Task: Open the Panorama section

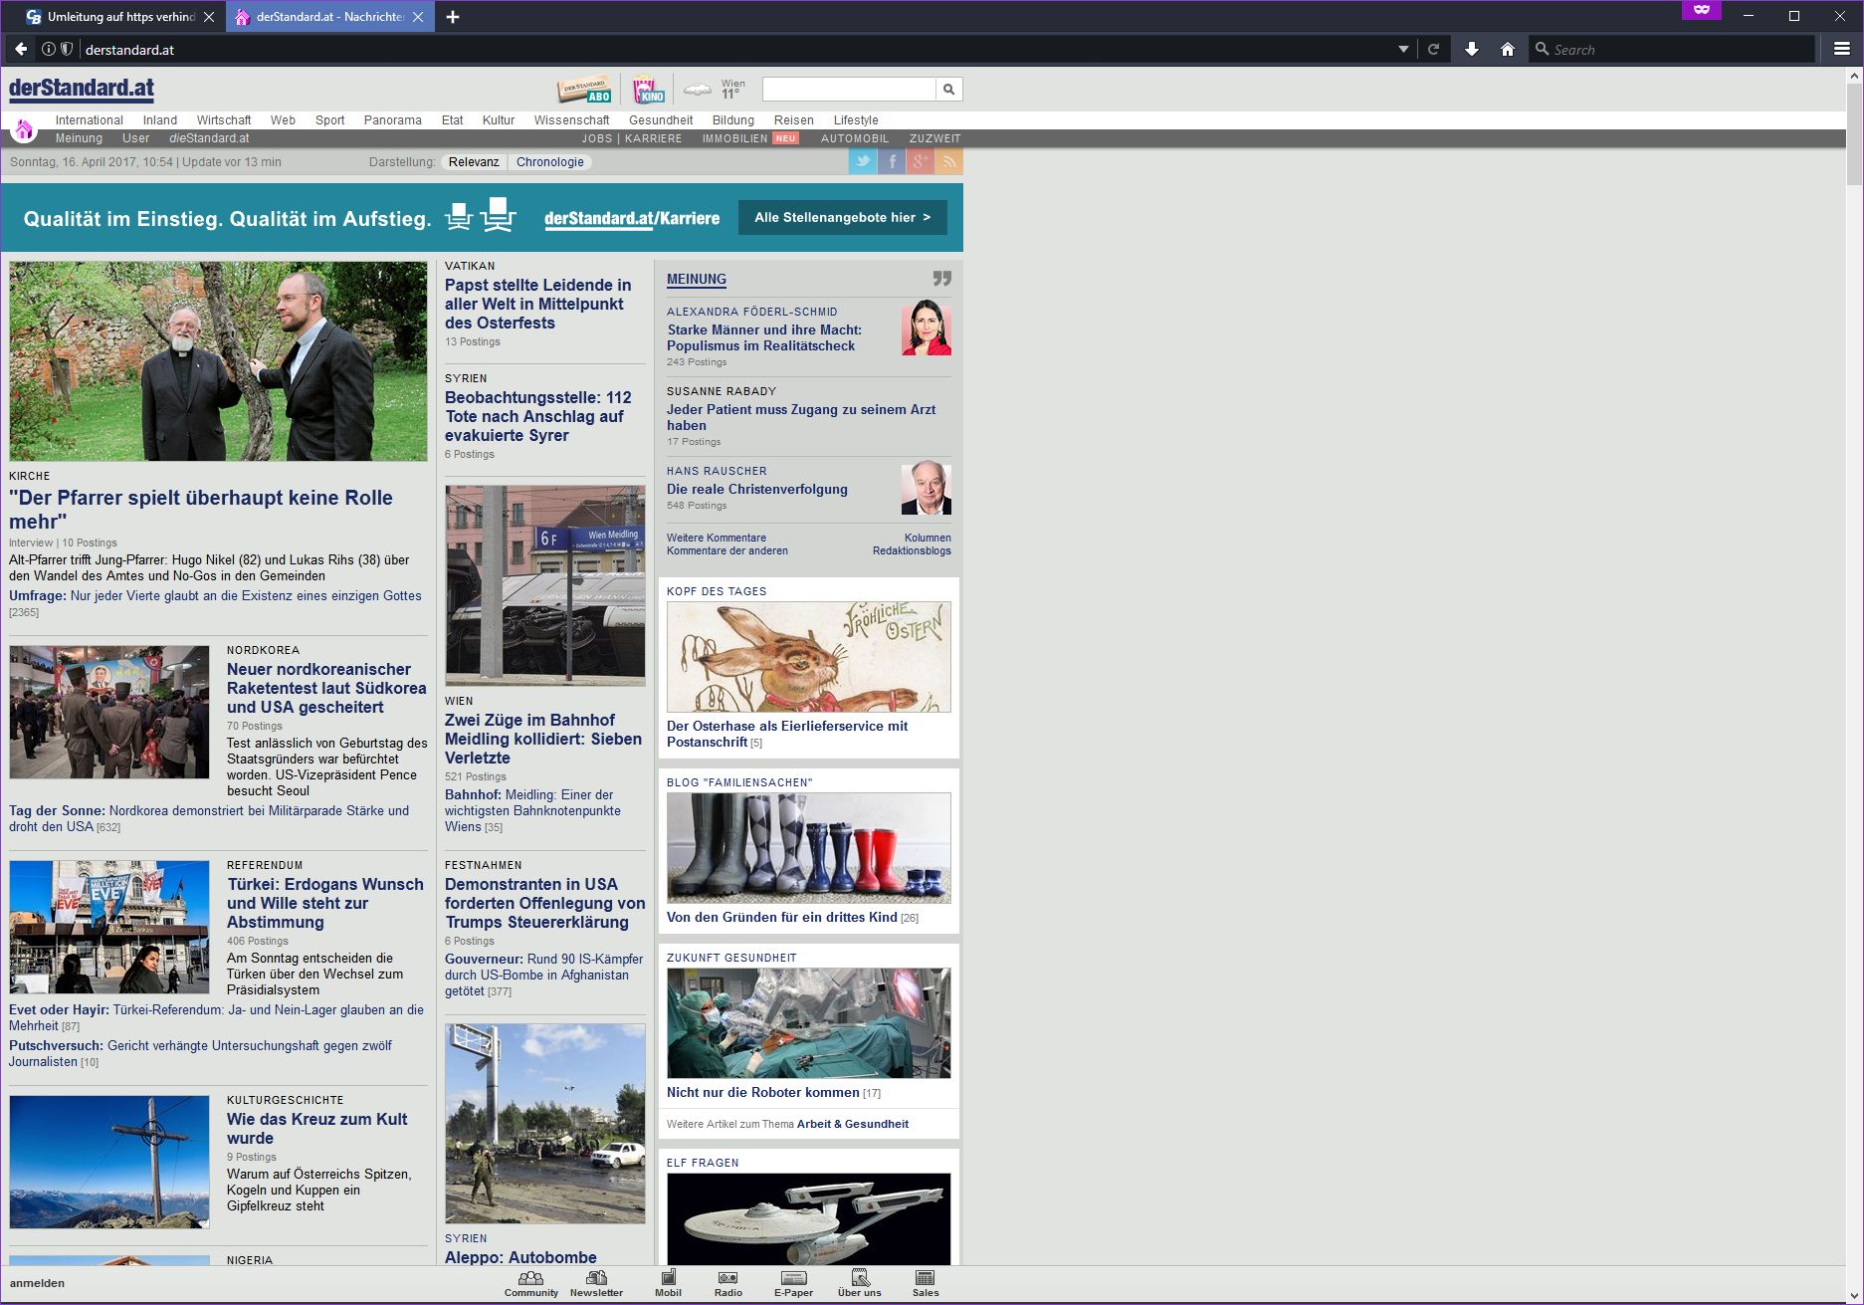Action: 393,120
